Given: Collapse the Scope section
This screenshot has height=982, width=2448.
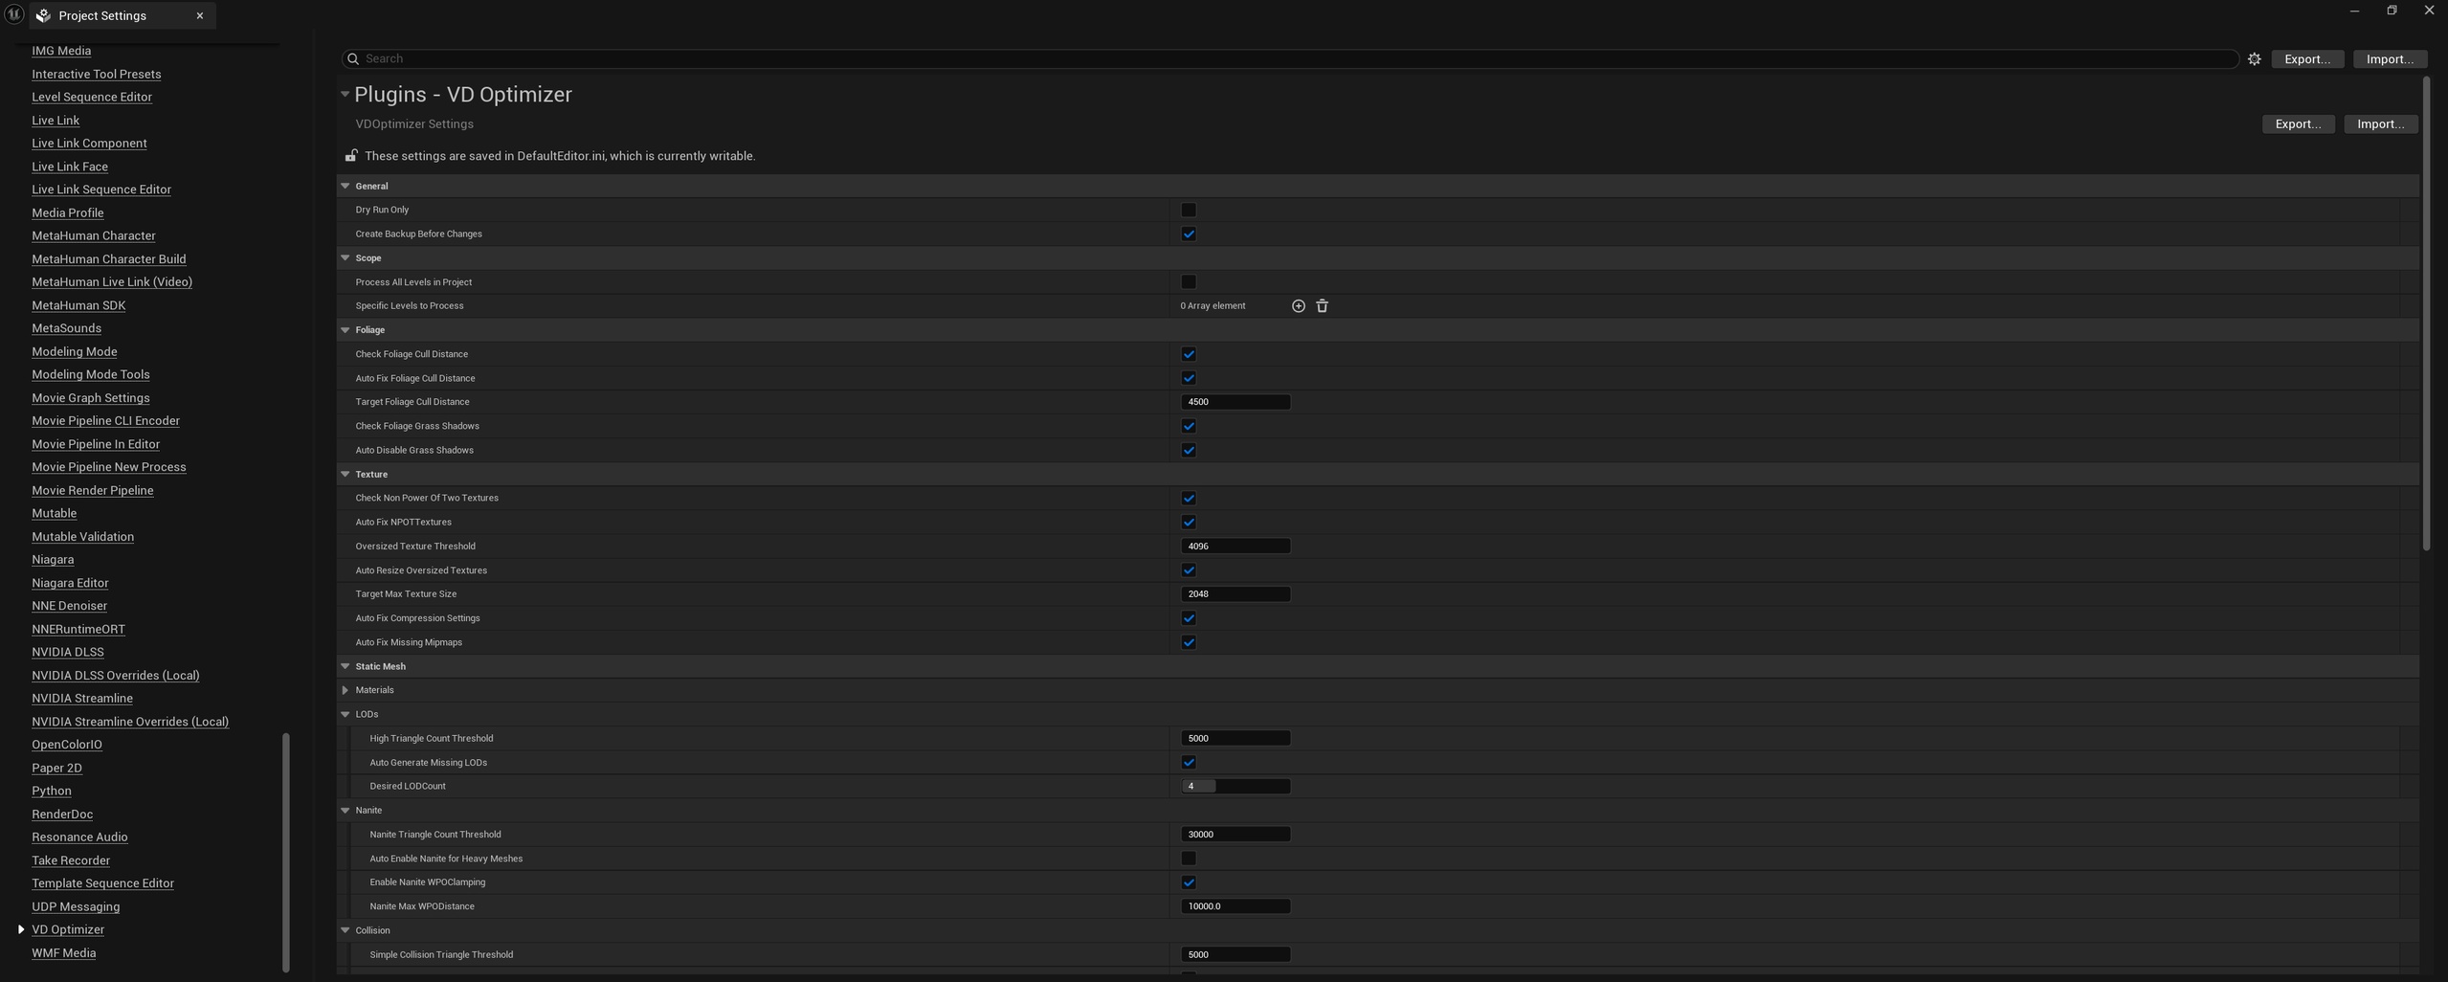Looking at the screenshot, I should tap(345, 257).
